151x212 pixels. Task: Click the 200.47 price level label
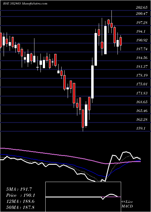coord(142,14)
